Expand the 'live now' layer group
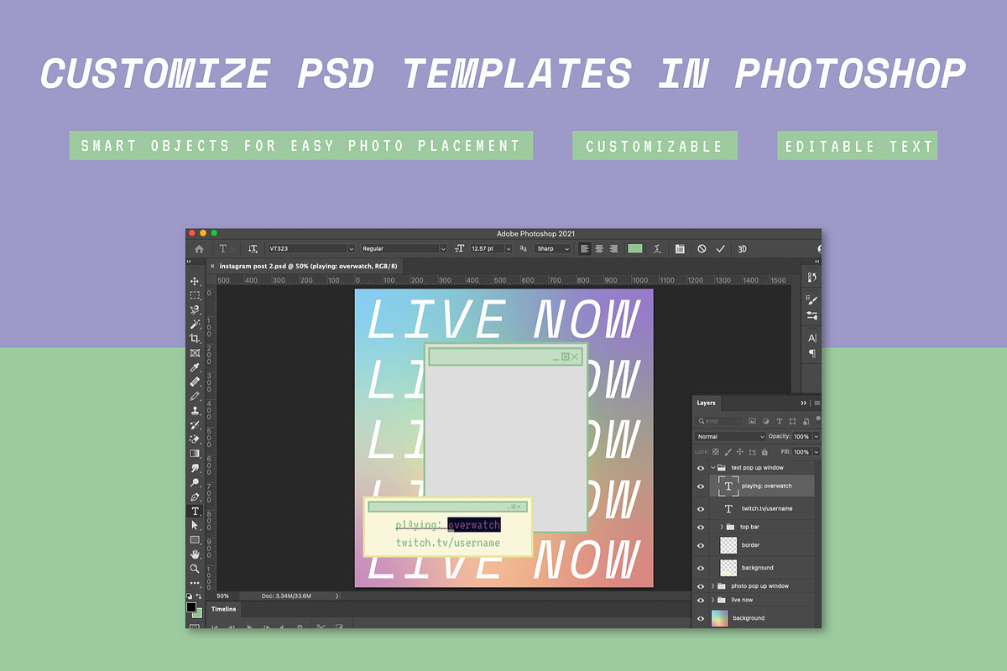Image resolution: width=1007 pixels, height=671 pixels. tap(713, 600)
